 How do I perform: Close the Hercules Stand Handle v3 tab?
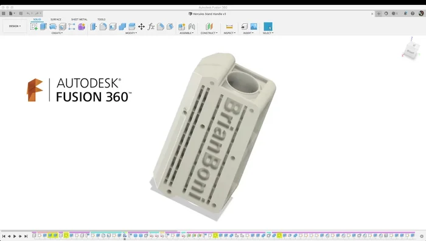tap(372, 14)
